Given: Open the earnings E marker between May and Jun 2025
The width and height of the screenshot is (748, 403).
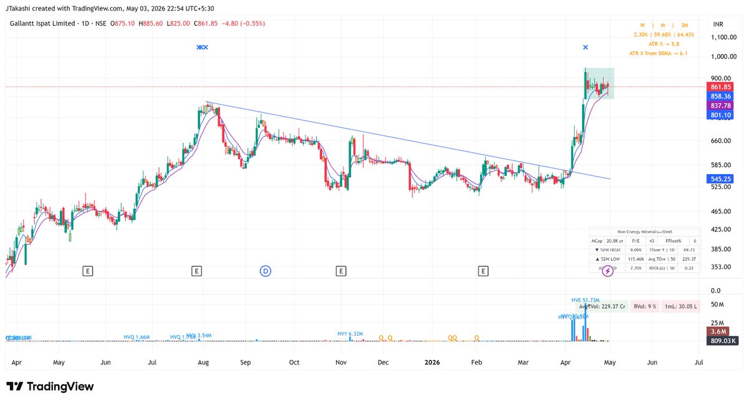Looking at the screenshot, I should pyautogui.click(x=88, y=271).
